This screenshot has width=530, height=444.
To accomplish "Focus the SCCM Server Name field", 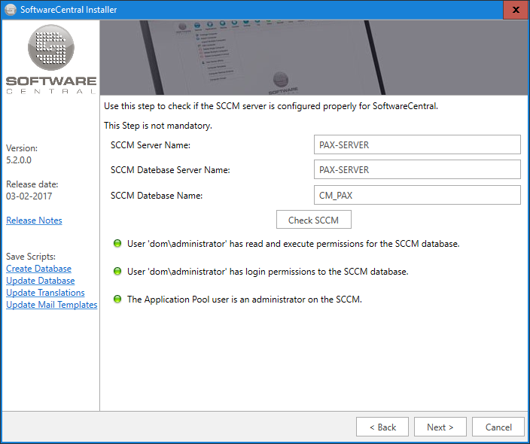I will [417, 144].
